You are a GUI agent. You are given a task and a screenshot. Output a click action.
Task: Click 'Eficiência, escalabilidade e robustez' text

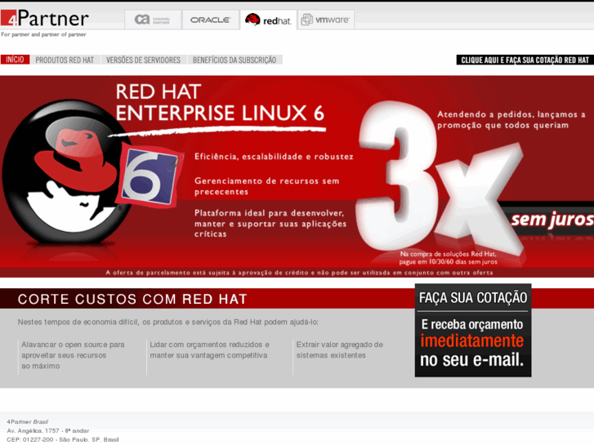click(x=274, y=157)
